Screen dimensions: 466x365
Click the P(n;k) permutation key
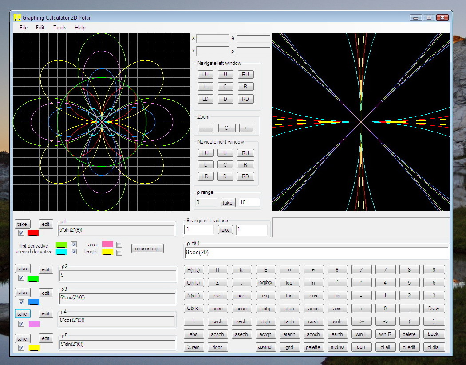[x=194, y=270]
